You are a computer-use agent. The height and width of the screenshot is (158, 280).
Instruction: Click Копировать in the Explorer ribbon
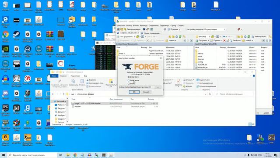point(73,83)
